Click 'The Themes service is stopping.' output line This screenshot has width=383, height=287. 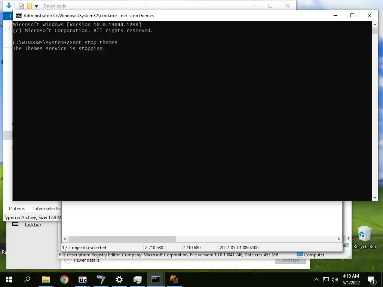coord(59,48)
